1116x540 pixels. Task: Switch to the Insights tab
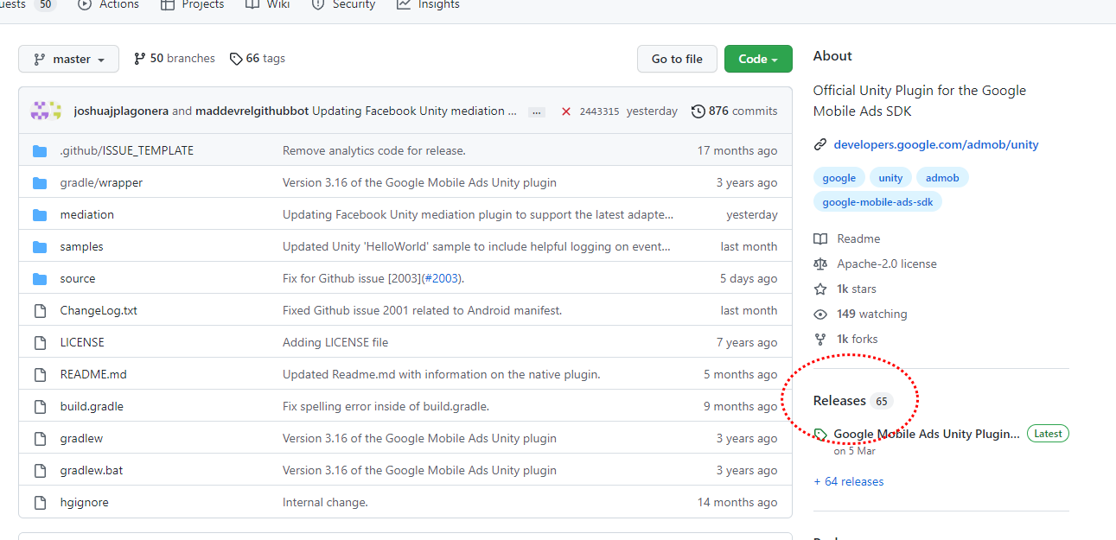point(428,4)
